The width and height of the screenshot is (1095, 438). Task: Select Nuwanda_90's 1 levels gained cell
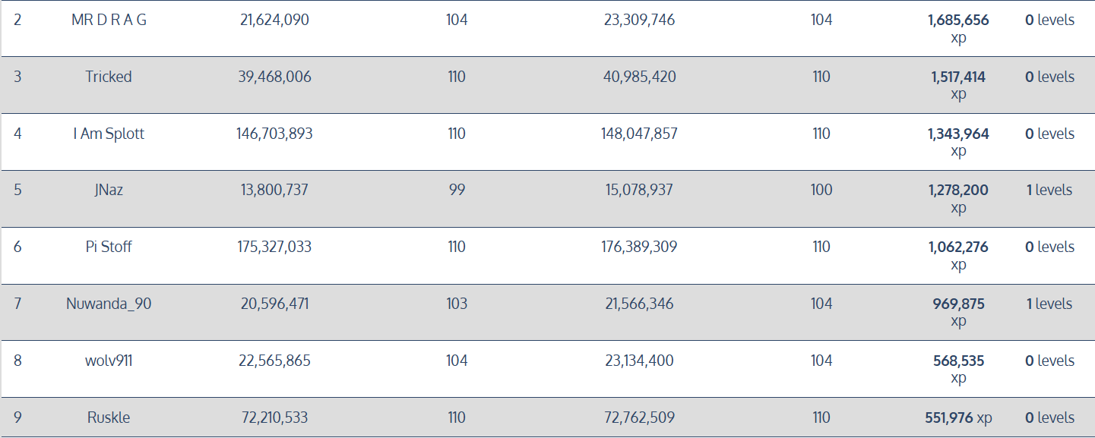pos(1049,304)
